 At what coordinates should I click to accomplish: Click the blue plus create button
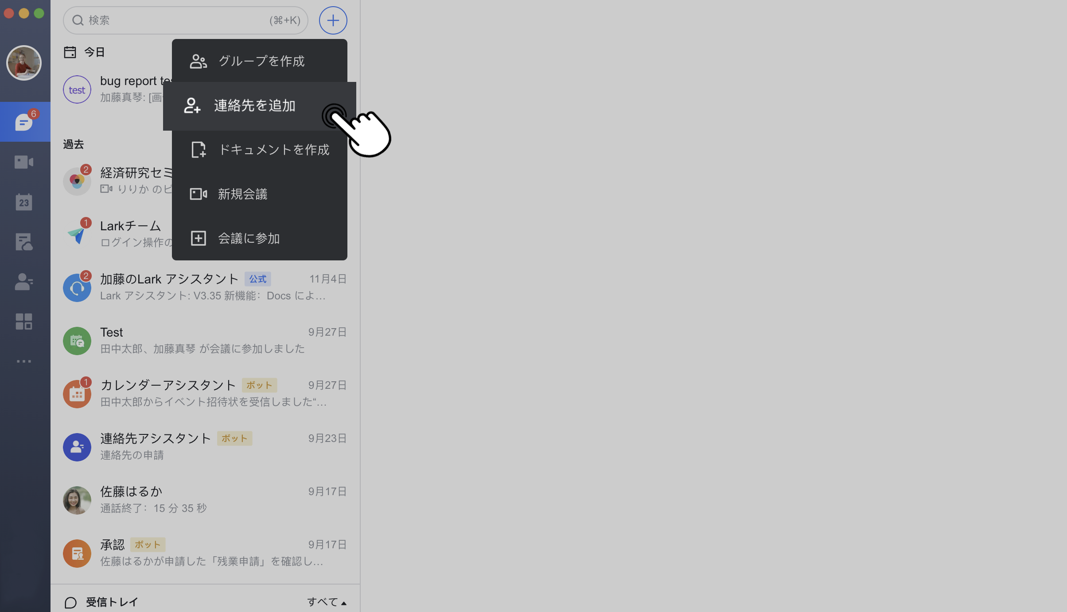click(x=333, y=20)
